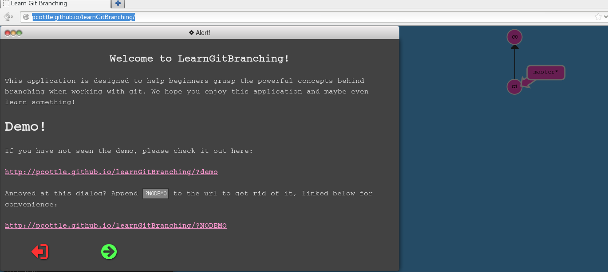608x272 pixels.
Task: Click the yellow minimize dot on Alert dialog
Action: coord(13,33)
